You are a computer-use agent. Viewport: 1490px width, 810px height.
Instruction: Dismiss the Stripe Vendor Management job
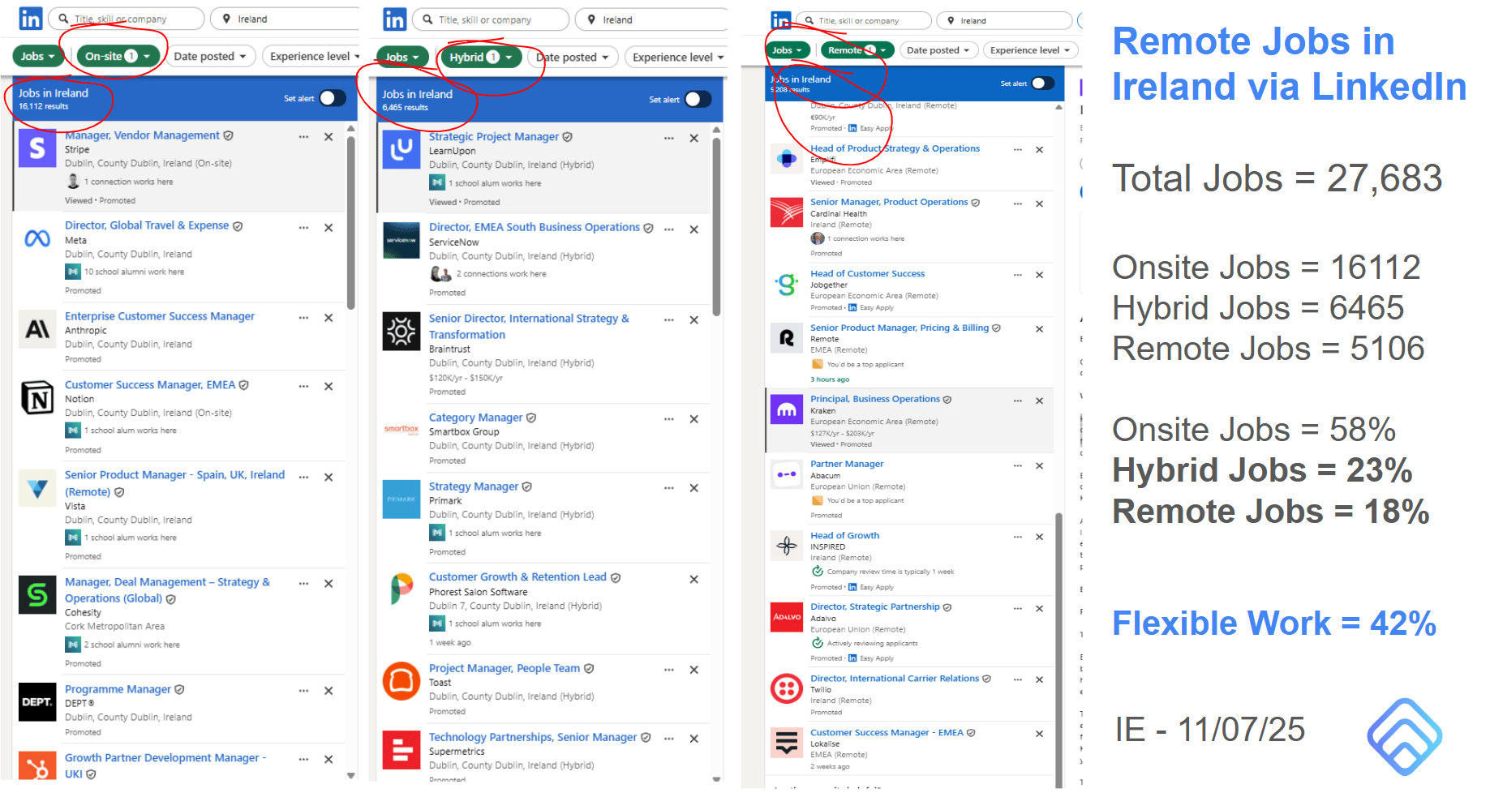click(x=328, y=137)
